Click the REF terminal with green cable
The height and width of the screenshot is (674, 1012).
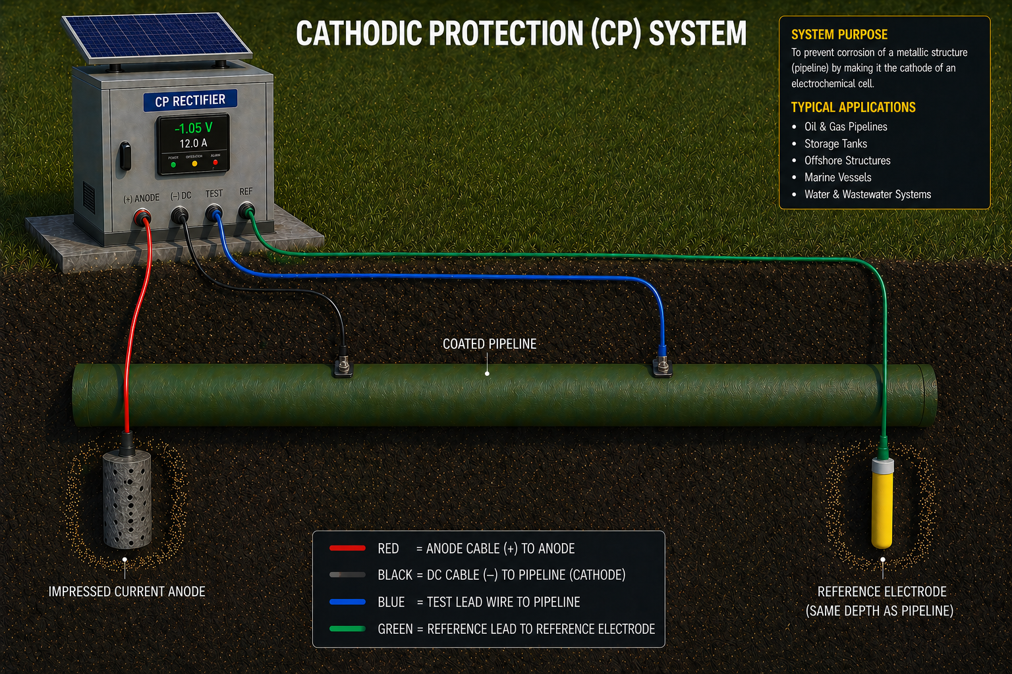(246, 209)
